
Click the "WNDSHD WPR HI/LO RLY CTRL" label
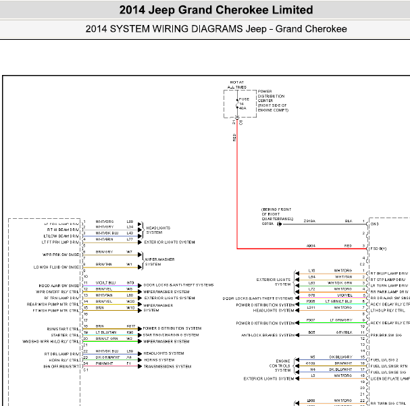pyautogui.click(x=51, y=341)
